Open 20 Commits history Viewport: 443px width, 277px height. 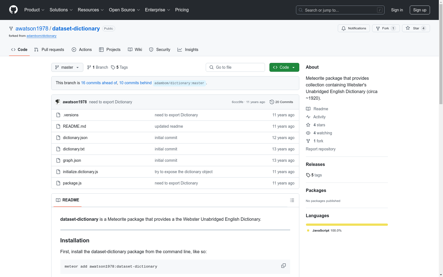(x=281, y=102)
